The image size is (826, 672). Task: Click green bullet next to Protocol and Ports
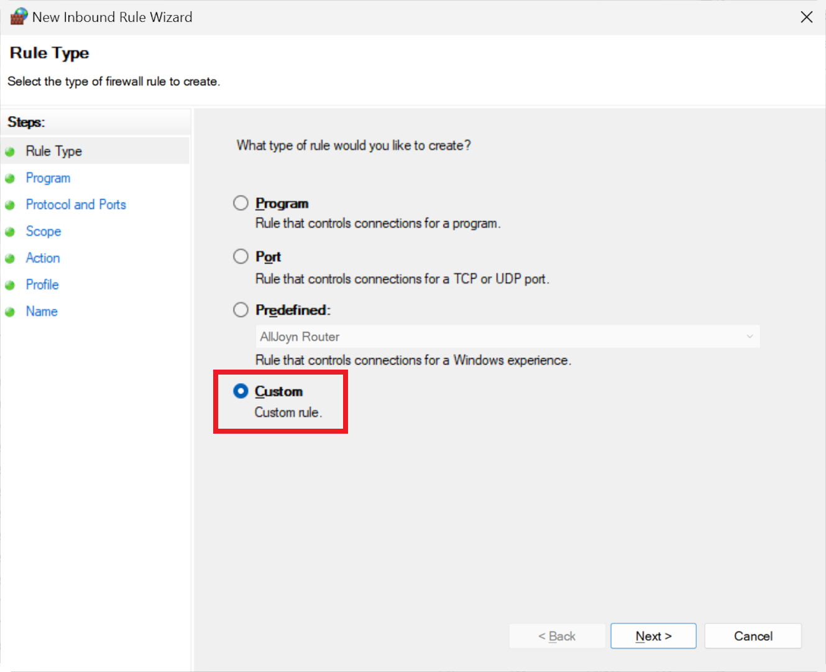(10, 205)
